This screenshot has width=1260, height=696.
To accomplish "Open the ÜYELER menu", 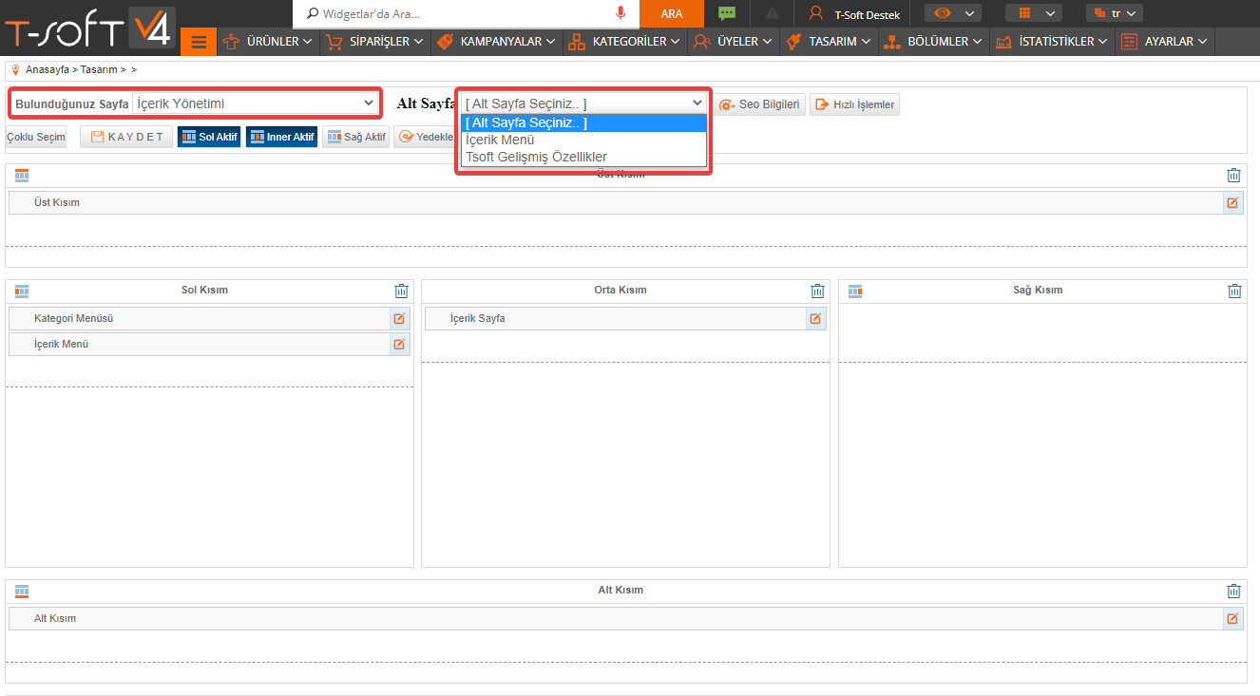I will pos(733,42).
